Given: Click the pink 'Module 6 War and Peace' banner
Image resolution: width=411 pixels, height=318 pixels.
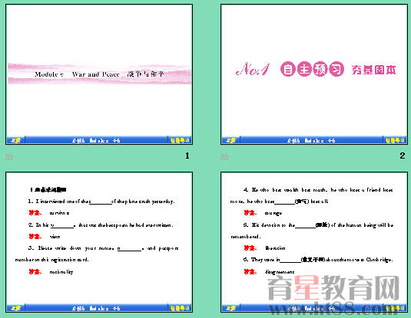Looking at the screenshot, I should click(99, 74).
